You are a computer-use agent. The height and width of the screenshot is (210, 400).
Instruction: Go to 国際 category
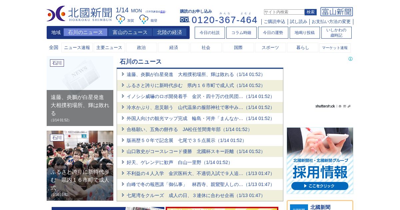(238, 48)
